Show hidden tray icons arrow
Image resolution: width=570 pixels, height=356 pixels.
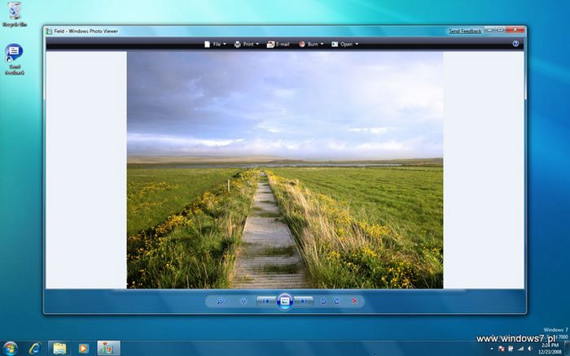pyautogui.click(x=492, y=349)
